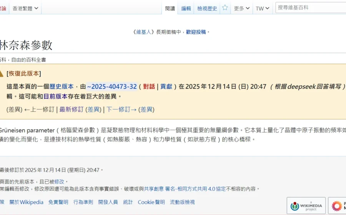Click the Grüneisen parameter text in article
The height and width of the screenshot is (215, 346).
tap(27, 130)
